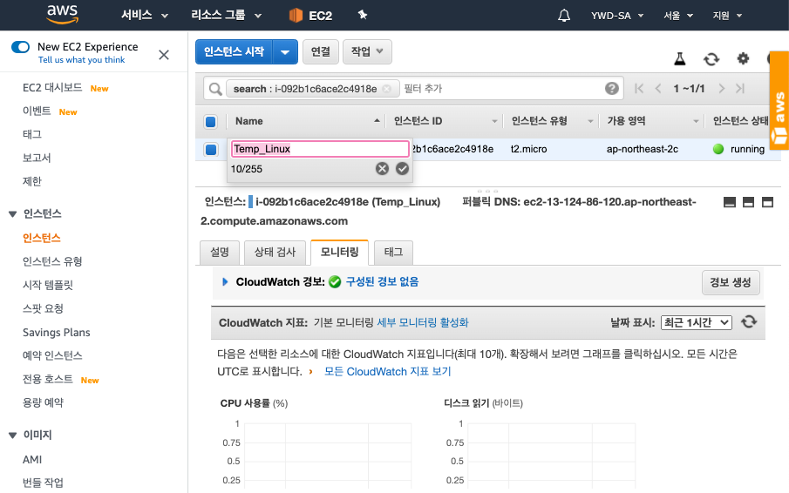Image resolution: width=789 pixels, height=493 pixels.
Task: Click the 필터 추가 filter field
Action: (500, 89)
